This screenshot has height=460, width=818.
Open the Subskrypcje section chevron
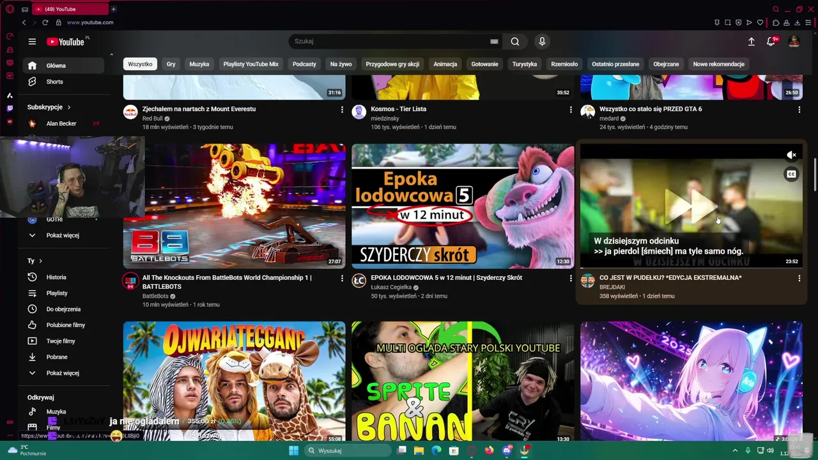click(69, 107)
